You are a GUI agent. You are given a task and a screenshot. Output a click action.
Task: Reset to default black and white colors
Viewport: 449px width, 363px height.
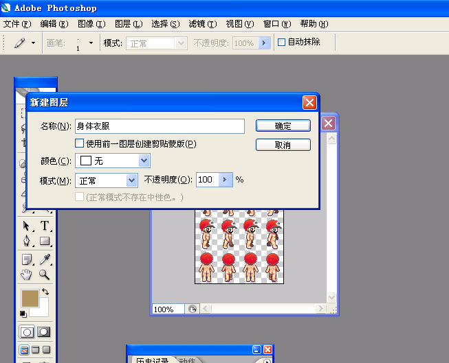[23, 314]
